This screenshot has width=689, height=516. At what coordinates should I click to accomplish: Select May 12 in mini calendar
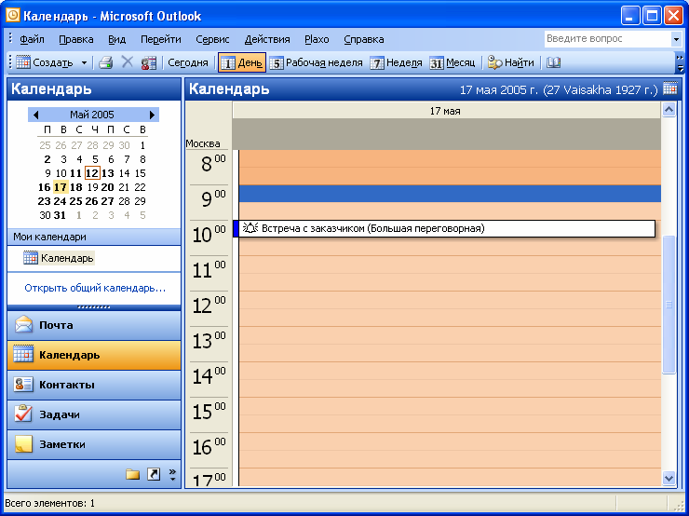pyautogui.click(x=92, y=173)
